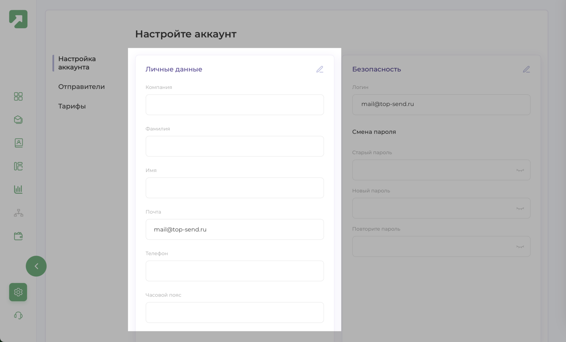Open the templates layout icon in sidebar
Image resolution: width=566 pixels, height=342 pixels.
point(18,166)
